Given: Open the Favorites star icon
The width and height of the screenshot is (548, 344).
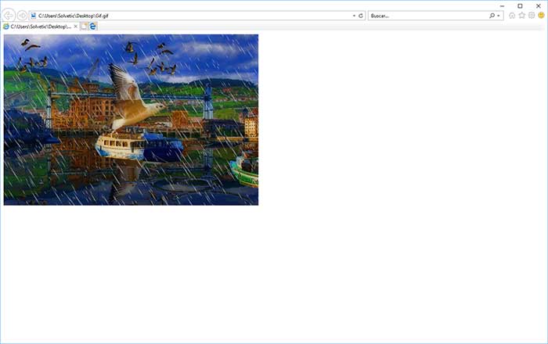Looking at the screenshot, I should click(x=522, y=16).
